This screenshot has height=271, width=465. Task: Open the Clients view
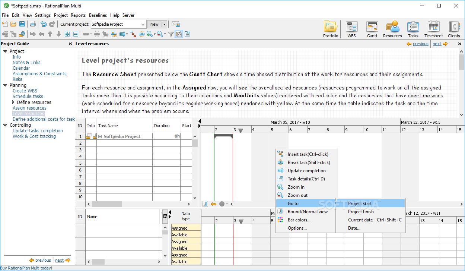click(454, 29)
